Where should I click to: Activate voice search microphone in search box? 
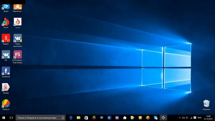pos(63,118)
